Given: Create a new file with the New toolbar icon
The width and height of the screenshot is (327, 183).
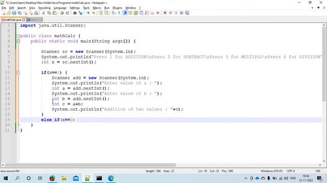Looking at the screenshot, I should tap(4, 13).
